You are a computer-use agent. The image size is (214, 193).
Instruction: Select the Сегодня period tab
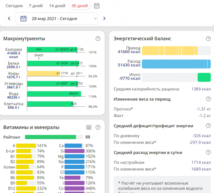pos(14,6)
